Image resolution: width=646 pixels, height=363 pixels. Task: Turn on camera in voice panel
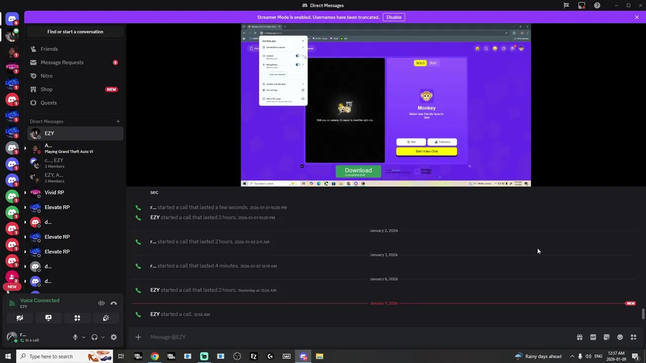(x=20, y=318)
